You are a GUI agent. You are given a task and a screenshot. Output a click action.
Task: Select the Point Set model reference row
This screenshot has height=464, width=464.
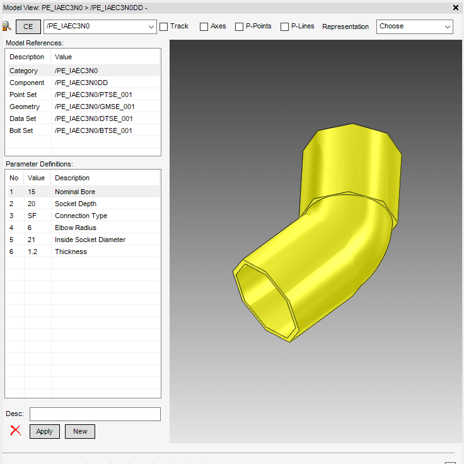point(82,95)
